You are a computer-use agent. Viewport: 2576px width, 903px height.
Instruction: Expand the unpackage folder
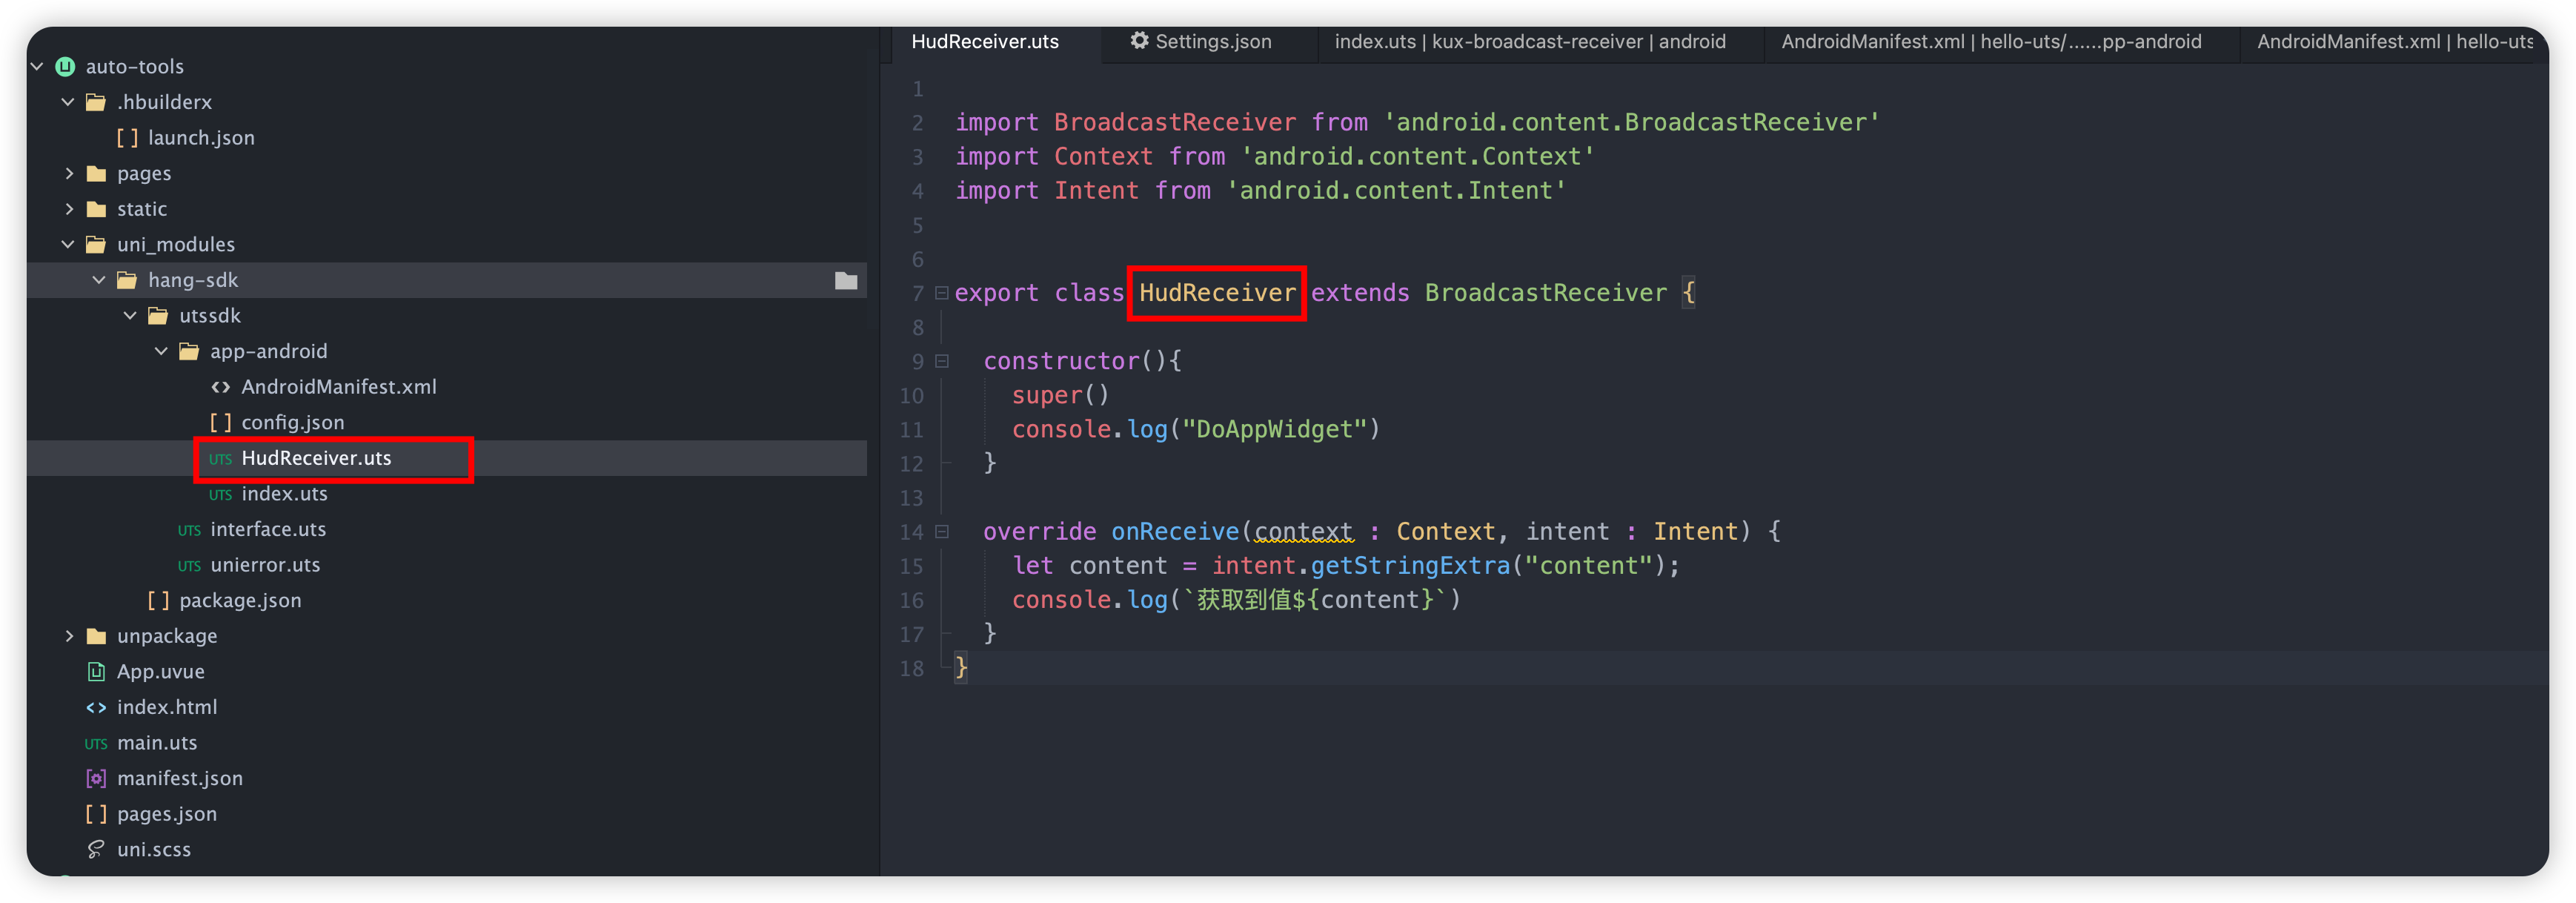69,636
